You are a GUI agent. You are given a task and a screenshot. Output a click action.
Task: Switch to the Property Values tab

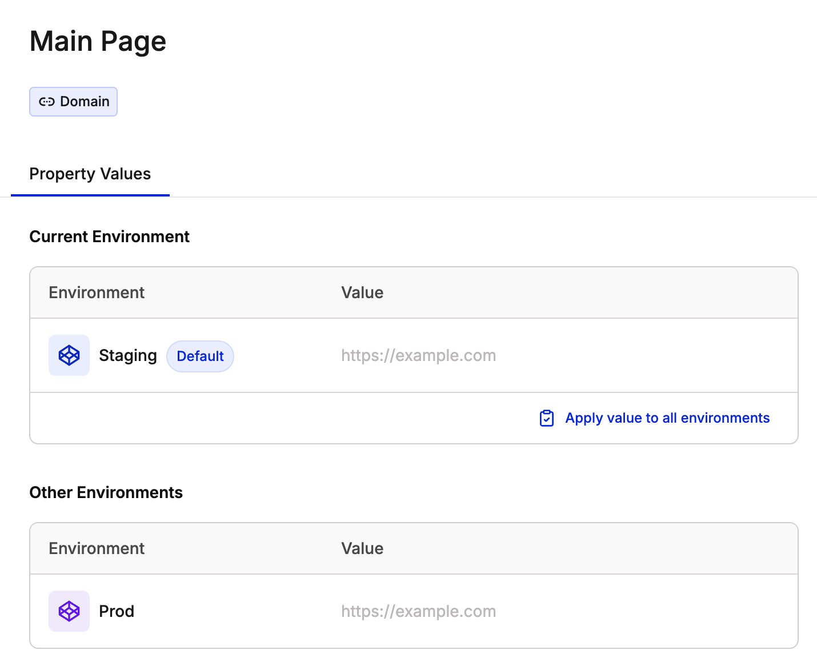click(90, 174)
